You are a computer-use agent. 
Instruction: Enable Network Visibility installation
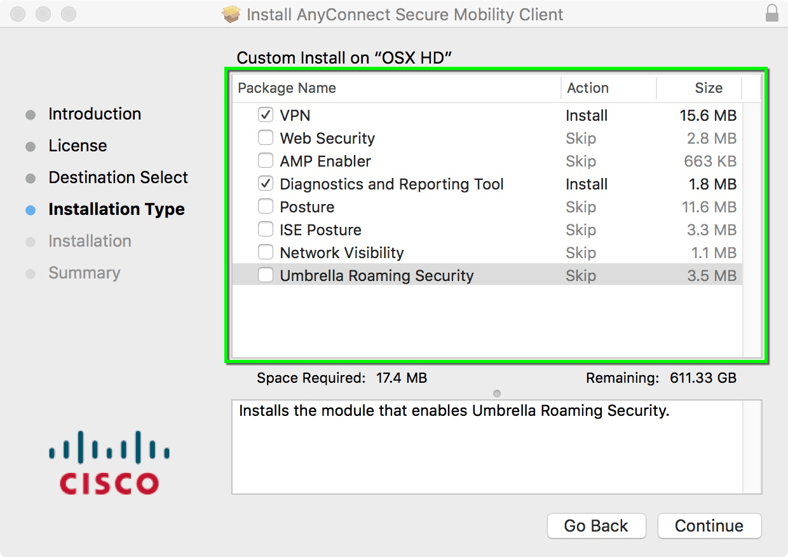point(266,252)
